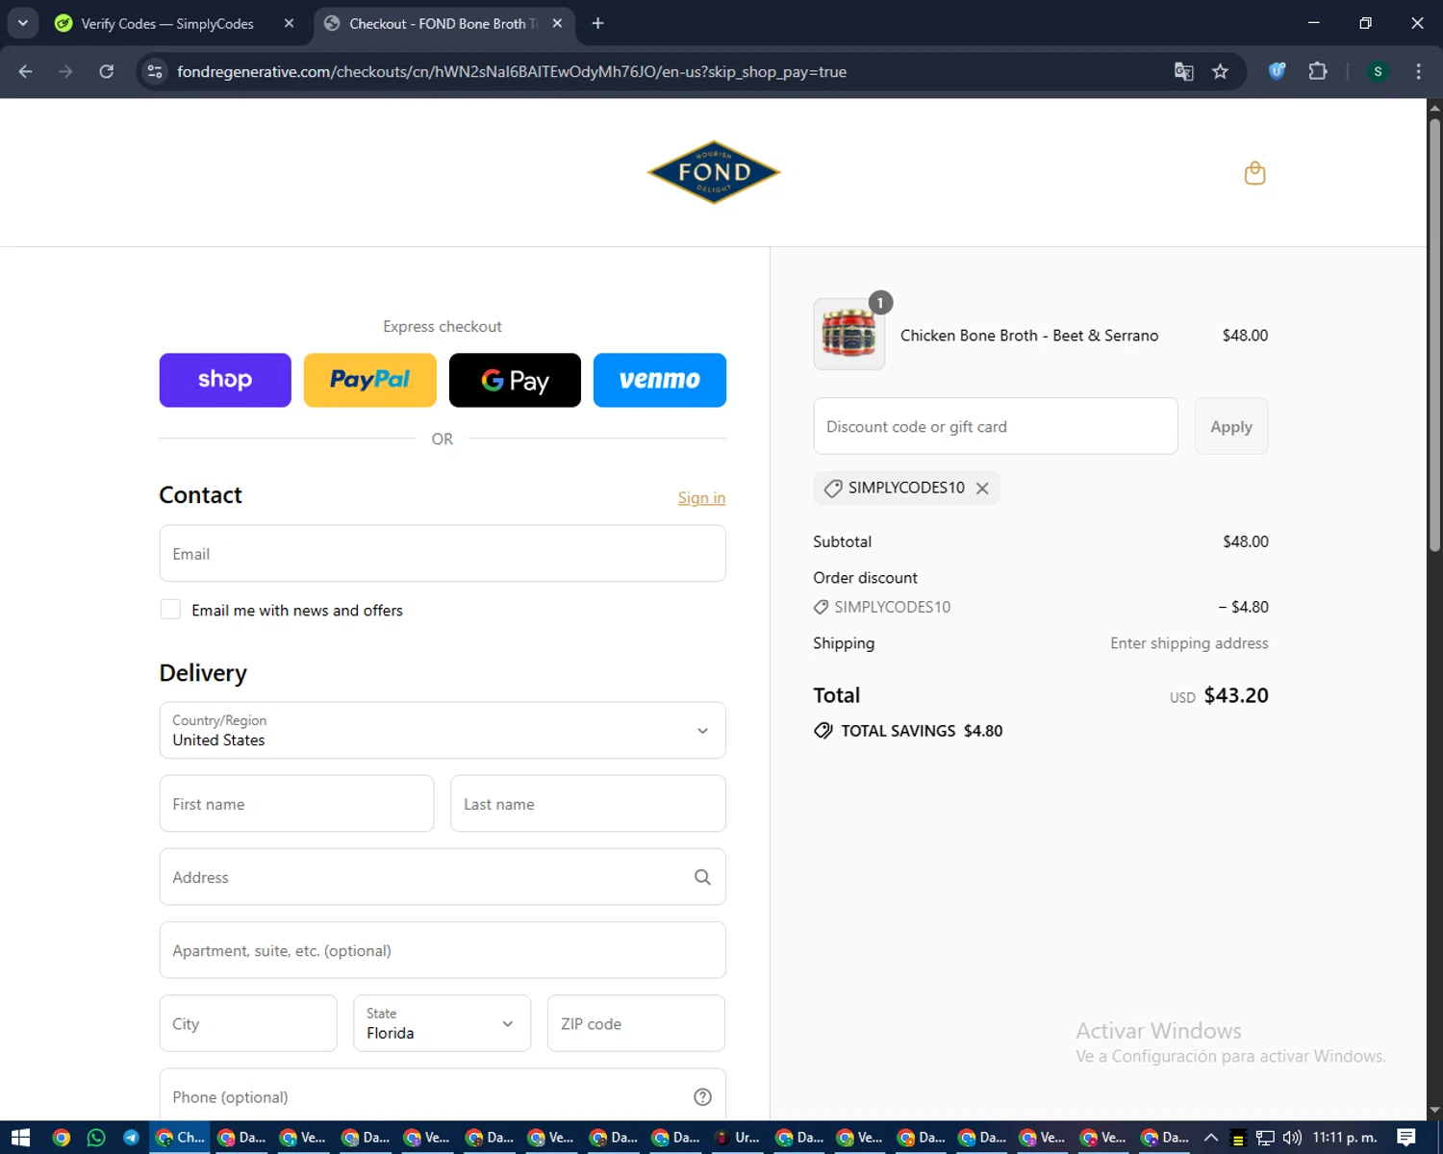Open the extensions puzzle icon
Viewport: 1443px width, 1154px height.
click(x=1318, y=71)
